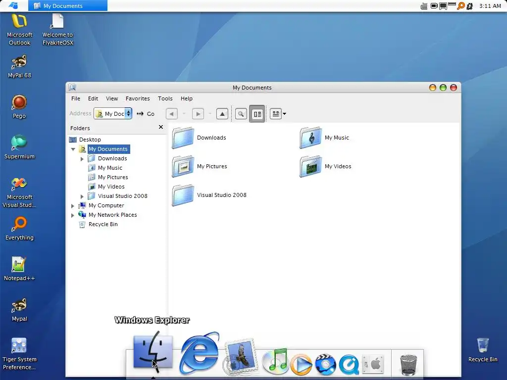This screenshot has width=507, height=380.
Task: Select Supermium desktop shortcut
Action: coord(19,147)
